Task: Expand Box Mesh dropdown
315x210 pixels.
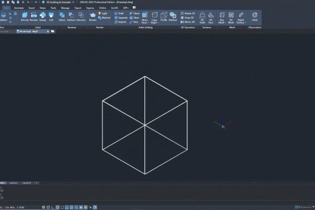Action: coord(225,23)
